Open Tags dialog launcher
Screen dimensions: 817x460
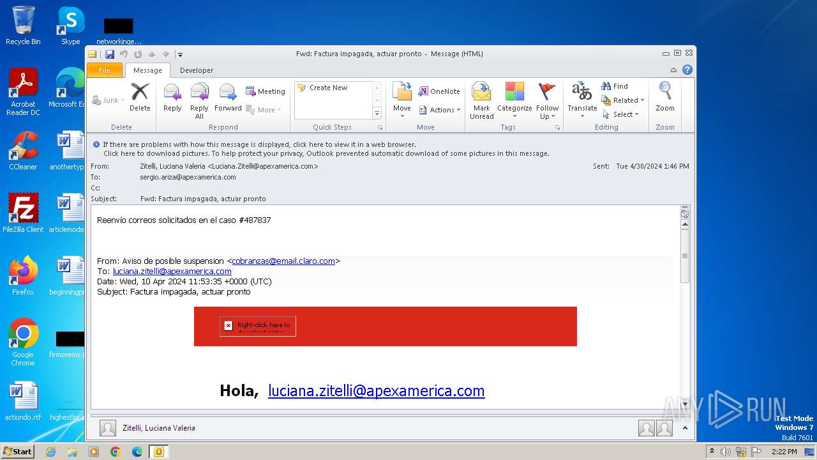click(x=557, y=128)
